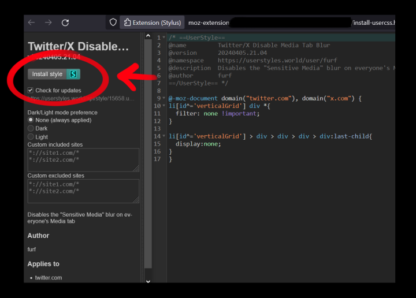This screenshot has height=298, width=416.
Task: Collapse the code fold at line 9
Action: 164,98
